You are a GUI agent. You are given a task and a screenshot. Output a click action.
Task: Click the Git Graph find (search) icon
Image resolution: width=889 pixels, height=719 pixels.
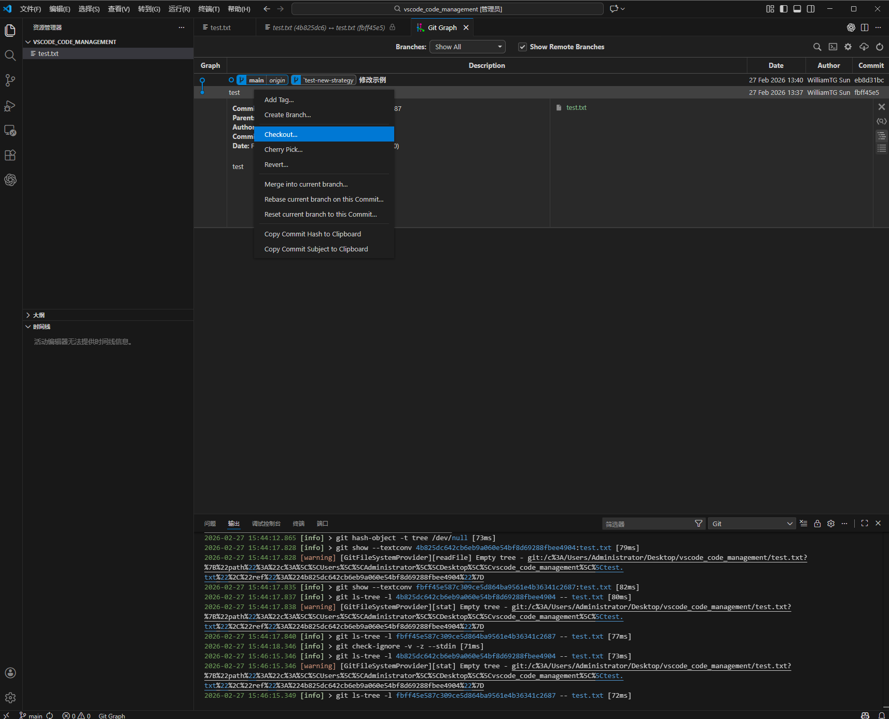(817, 47)
